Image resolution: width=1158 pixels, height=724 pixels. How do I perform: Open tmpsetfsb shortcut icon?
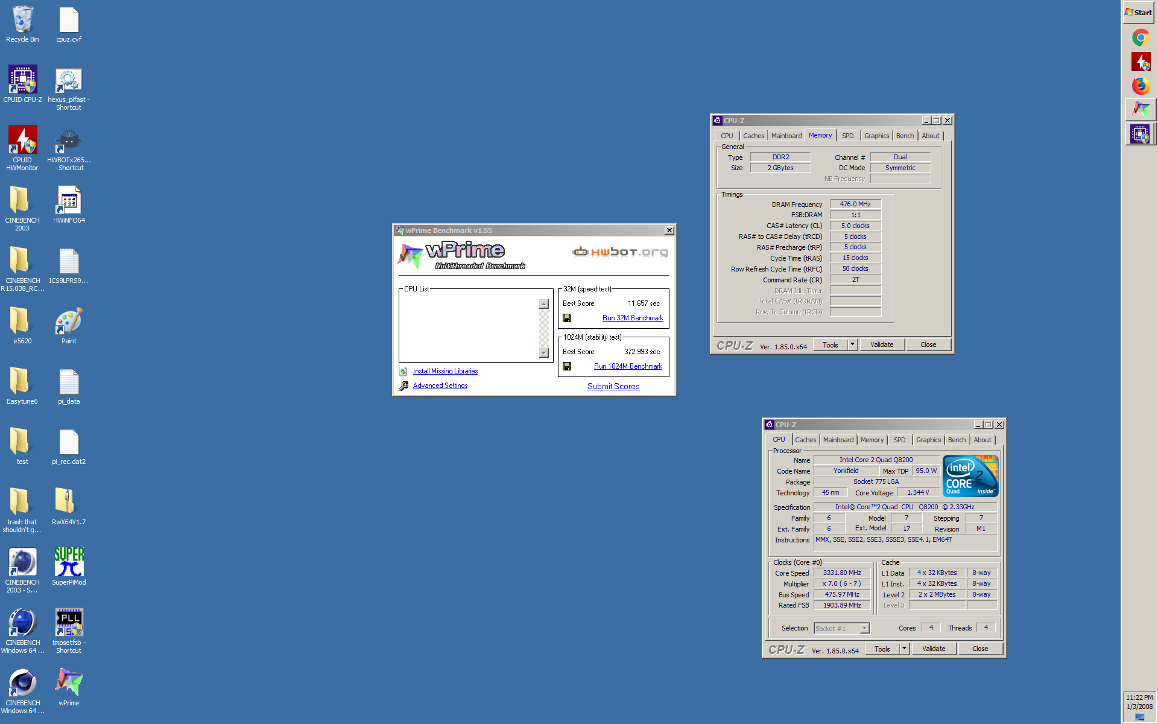pyautogui.click(x=69, y=631)
